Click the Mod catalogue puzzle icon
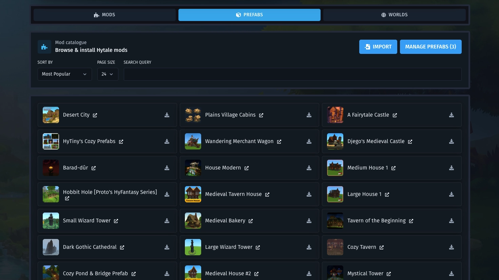Viewport: 499px width, 280px height. [x=44, y=47]
